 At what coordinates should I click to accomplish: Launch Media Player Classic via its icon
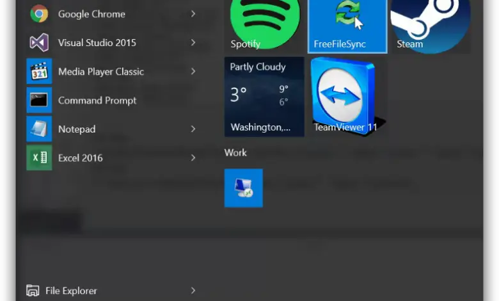click(39, 71)
